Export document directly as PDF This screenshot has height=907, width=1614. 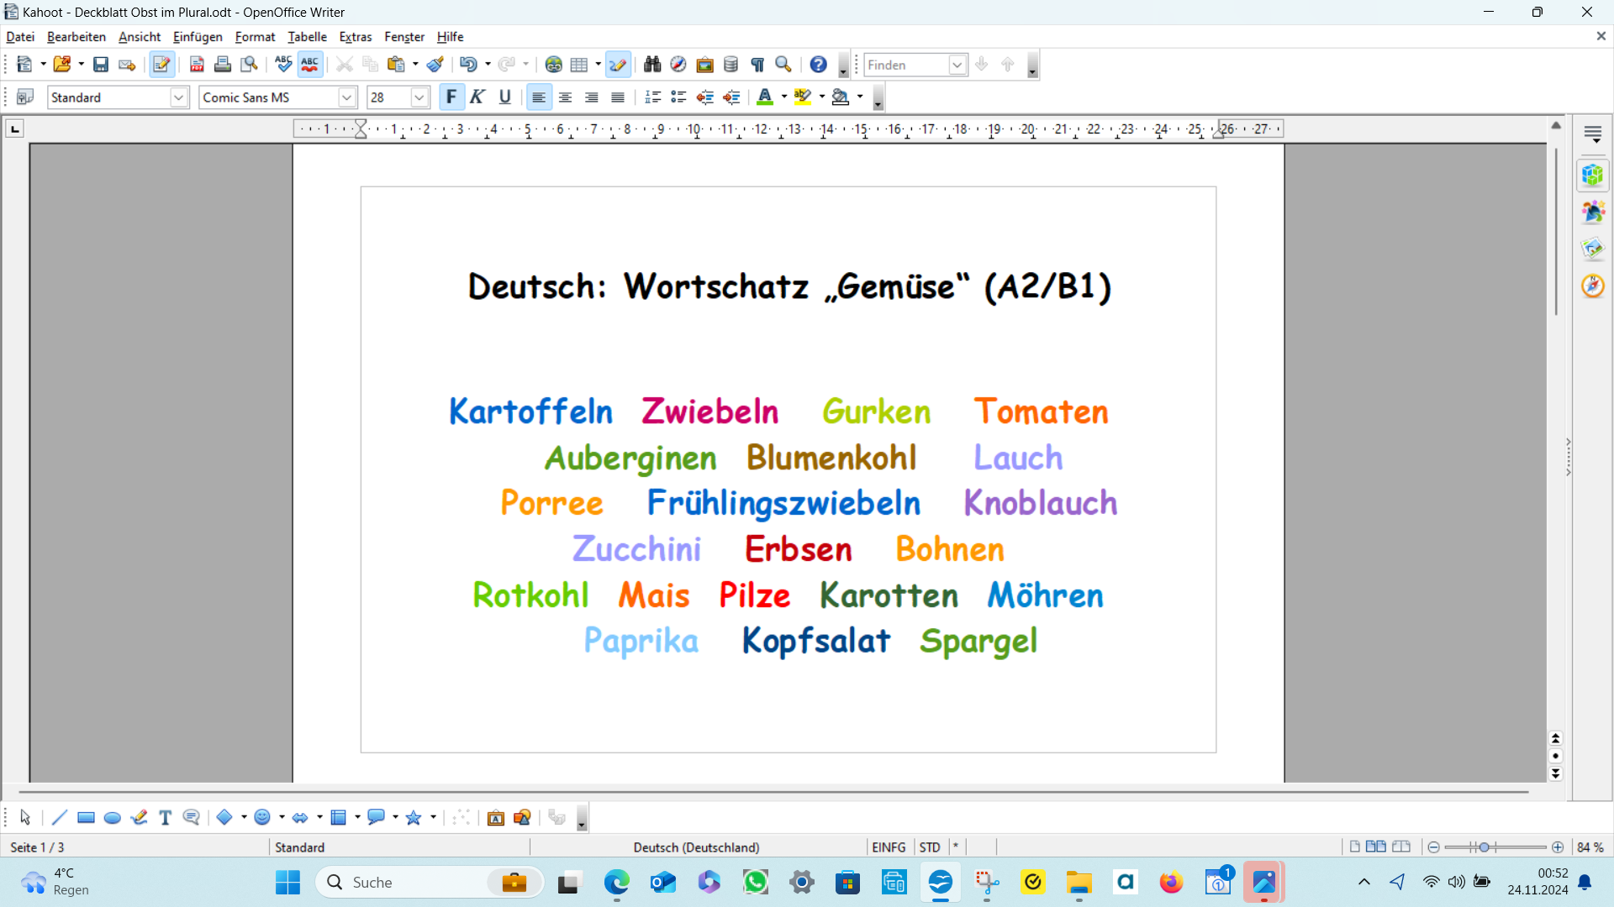[x=197, y=64]
